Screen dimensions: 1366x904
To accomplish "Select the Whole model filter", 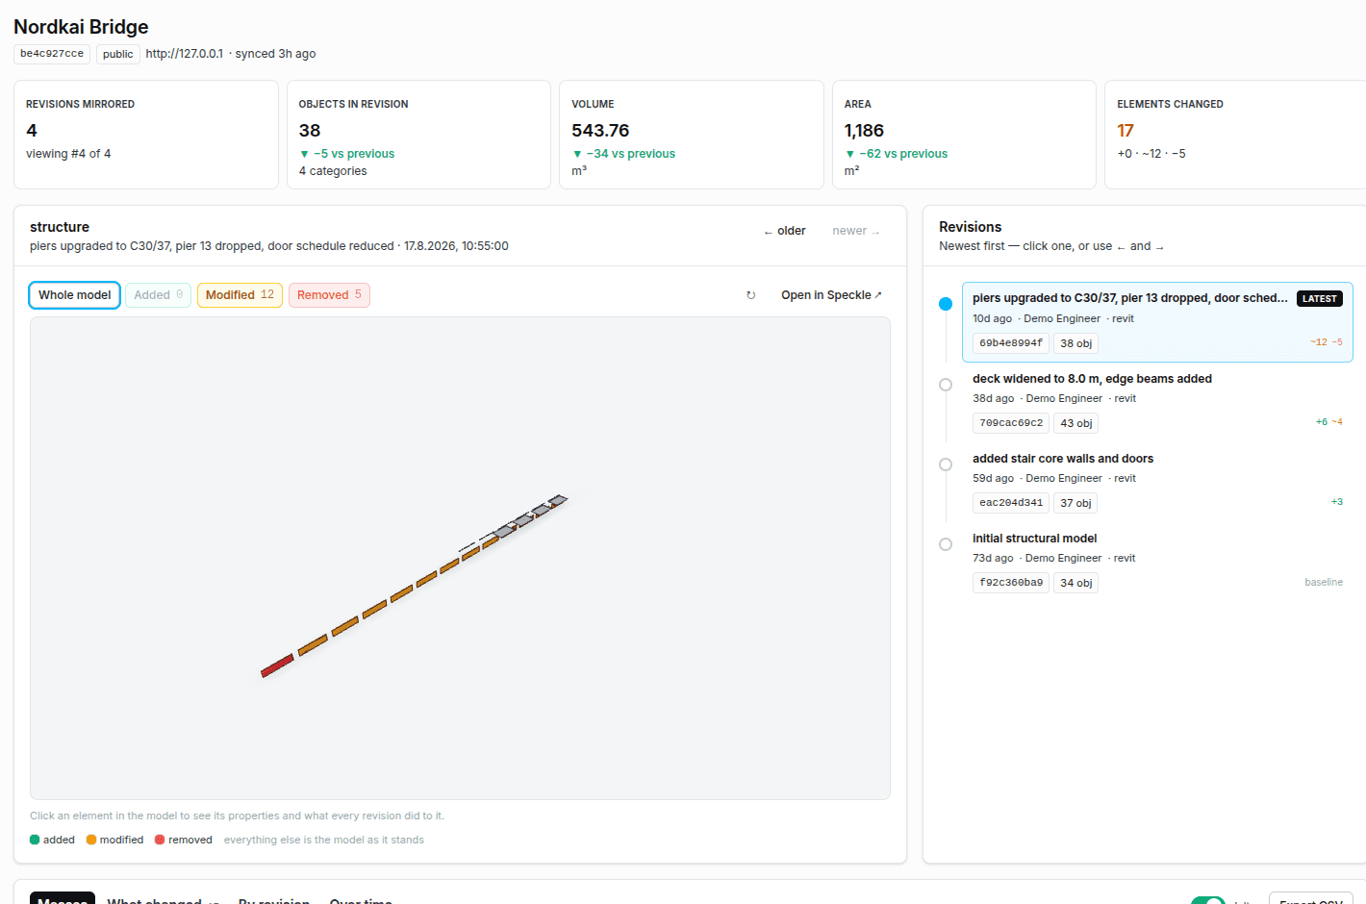I will click(75, 295).
